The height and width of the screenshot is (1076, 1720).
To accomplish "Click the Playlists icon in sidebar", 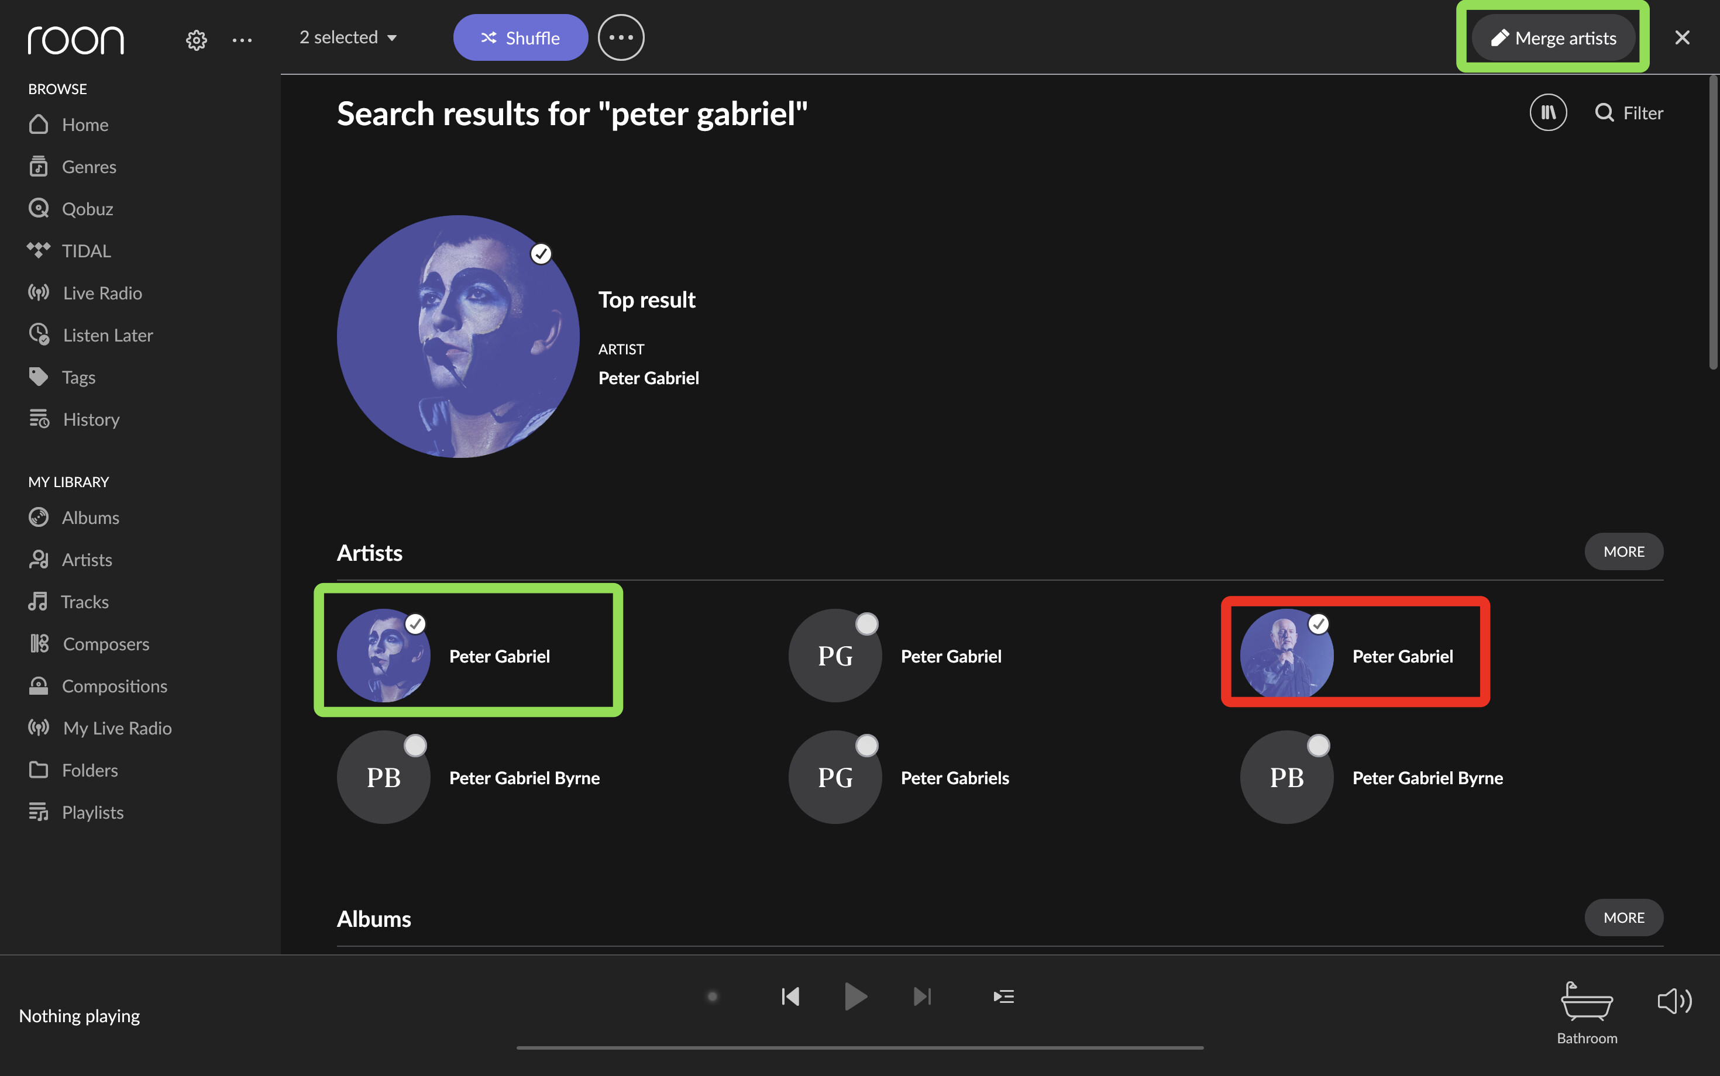I will coord(39,811).
